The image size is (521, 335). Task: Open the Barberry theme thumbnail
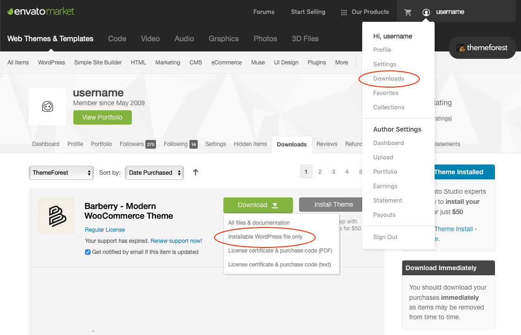click(x=57, y=216)
